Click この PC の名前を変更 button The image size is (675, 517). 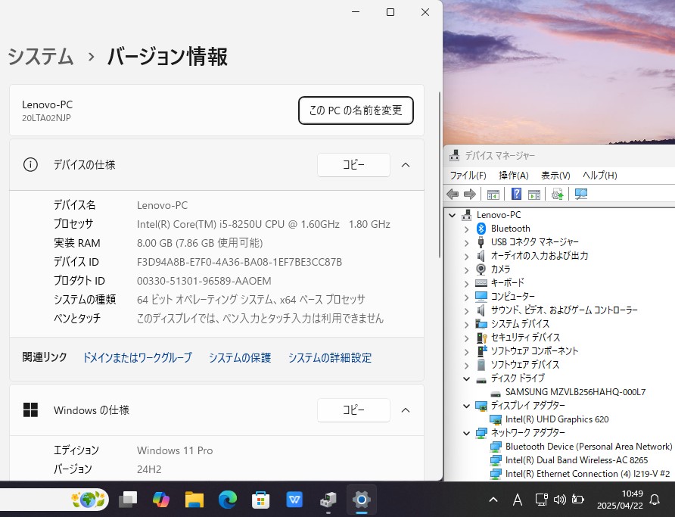point(356,111)
